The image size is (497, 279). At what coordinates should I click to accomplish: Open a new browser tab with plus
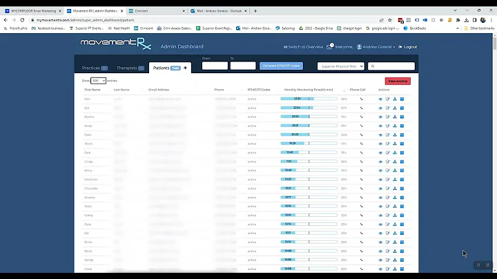pos(255,11)
